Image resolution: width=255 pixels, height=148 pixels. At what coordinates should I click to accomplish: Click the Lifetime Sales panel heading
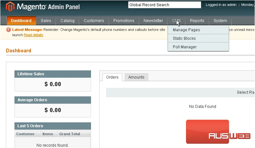click(53, 74)
